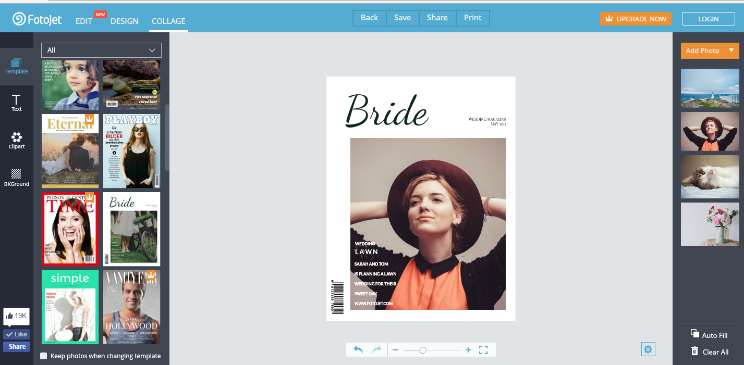The height and width of the screenshot is (365, 744).
Task: Click the Save button
Action: pyautogui.click(x=403, y=18)
